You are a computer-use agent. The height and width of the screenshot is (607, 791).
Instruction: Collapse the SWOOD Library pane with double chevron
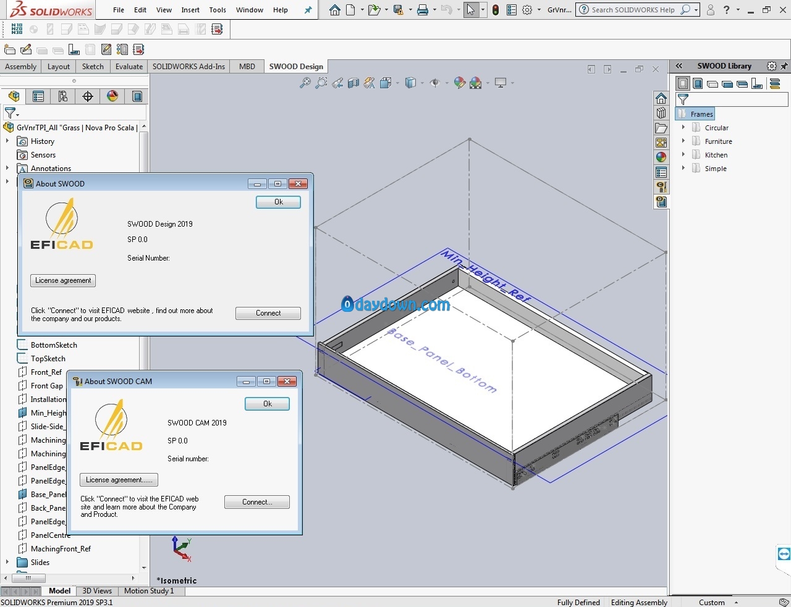tap(679, 66)
